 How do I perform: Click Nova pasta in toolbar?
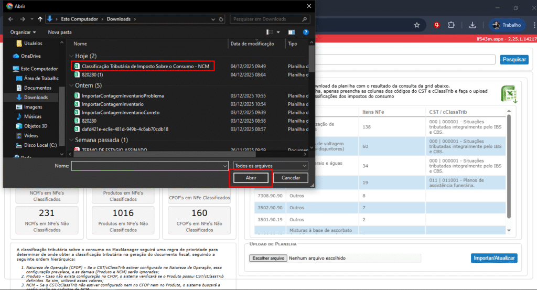click(60, 32)
